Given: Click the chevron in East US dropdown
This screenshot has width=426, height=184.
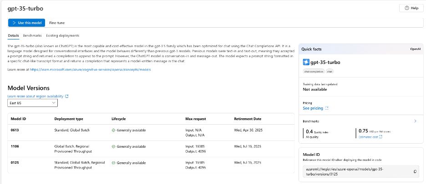Looking at the screenshot, I should [54, 103].
